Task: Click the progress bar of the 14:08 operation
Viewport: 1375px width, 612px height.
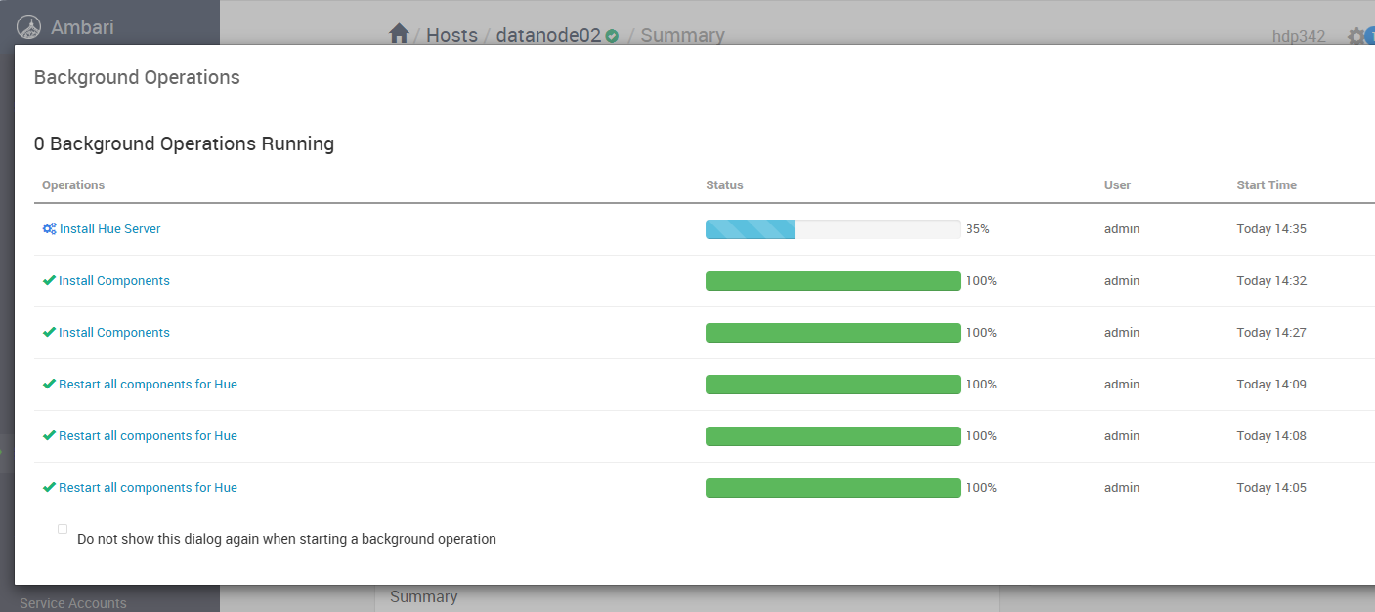Action: pyautogui.click(x=833, y=436)
